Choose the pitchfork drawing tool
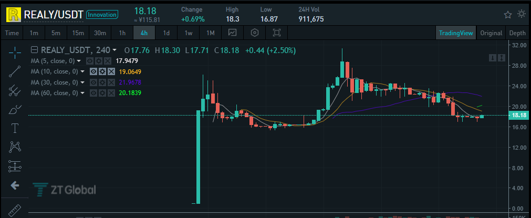 [15, 90]
